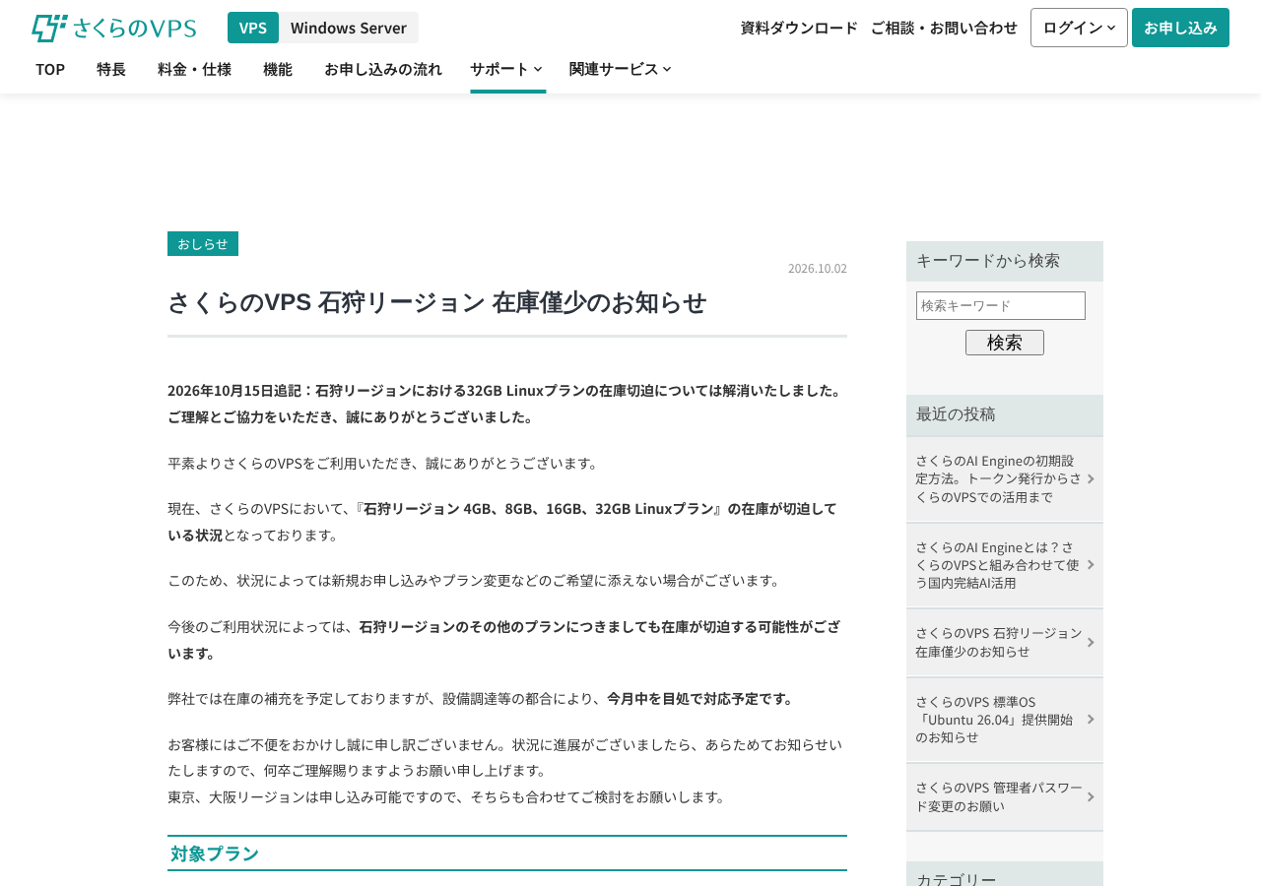Open the AI Engineとは post link
The height and width of the screenshot is (886, 1261).
1005,564
